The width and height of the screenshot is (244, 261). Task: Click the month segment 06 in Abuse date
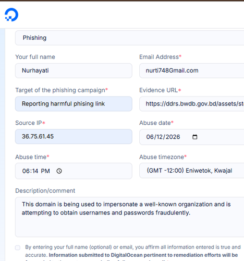click(150, 137)
